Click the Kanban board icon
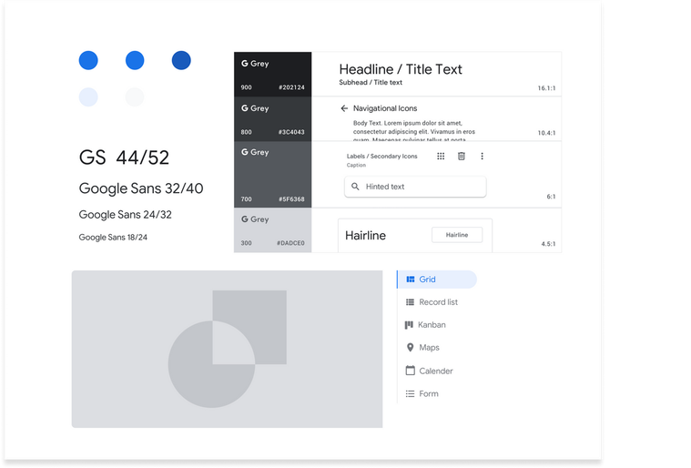691x468 pixels. pos(409,325)
